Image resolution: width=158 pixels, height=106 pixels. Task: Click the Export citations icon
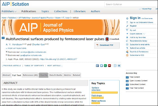[x=127, y=34]
